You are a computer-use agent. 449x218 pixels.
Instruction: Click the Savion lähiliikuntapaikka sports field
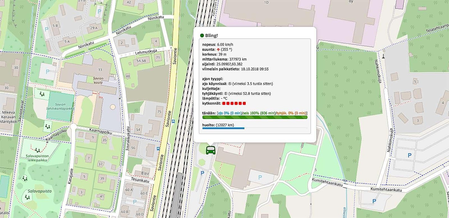coord(60,106)
